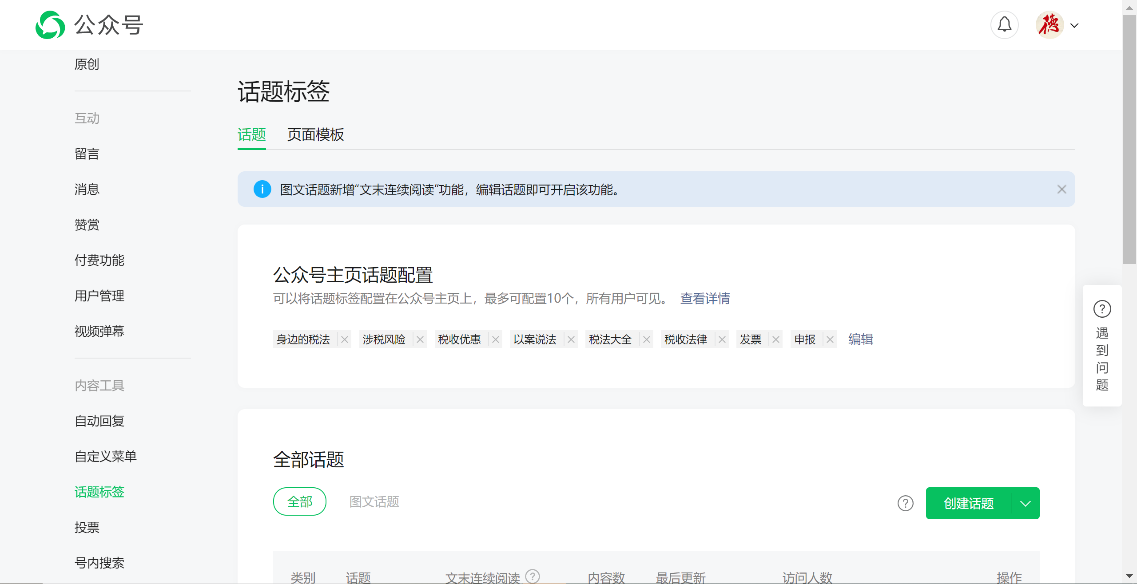Dismiss the blue info banner
The image size is (1137, 584).
[1061, 189]
